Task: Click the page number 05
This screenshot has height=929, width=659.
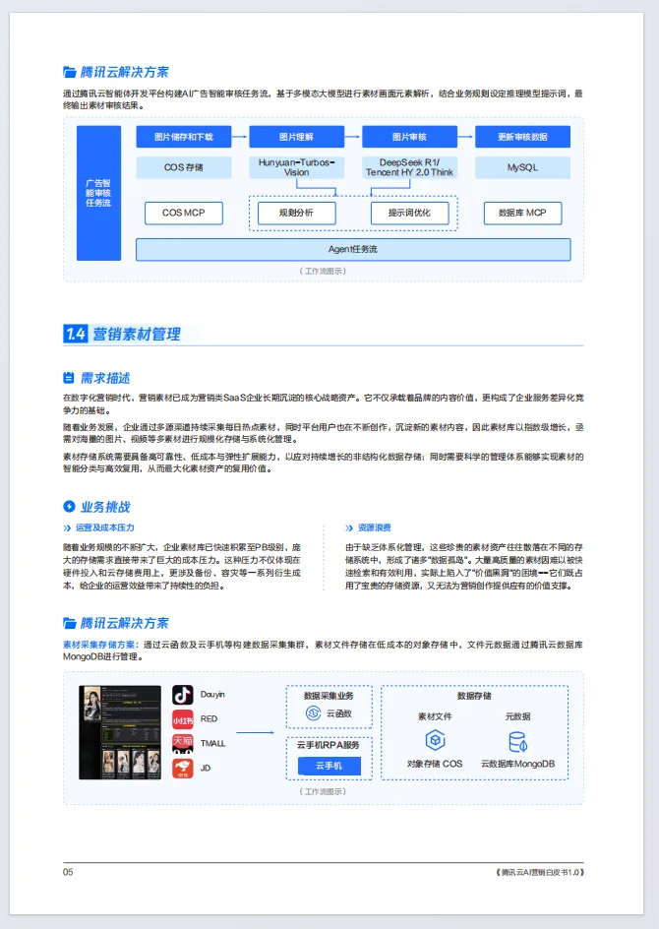Action: pos(68,872)
